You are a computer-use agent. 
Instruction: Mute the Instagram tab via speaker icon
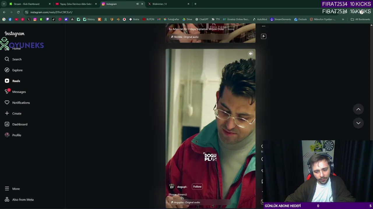[137, 4]
